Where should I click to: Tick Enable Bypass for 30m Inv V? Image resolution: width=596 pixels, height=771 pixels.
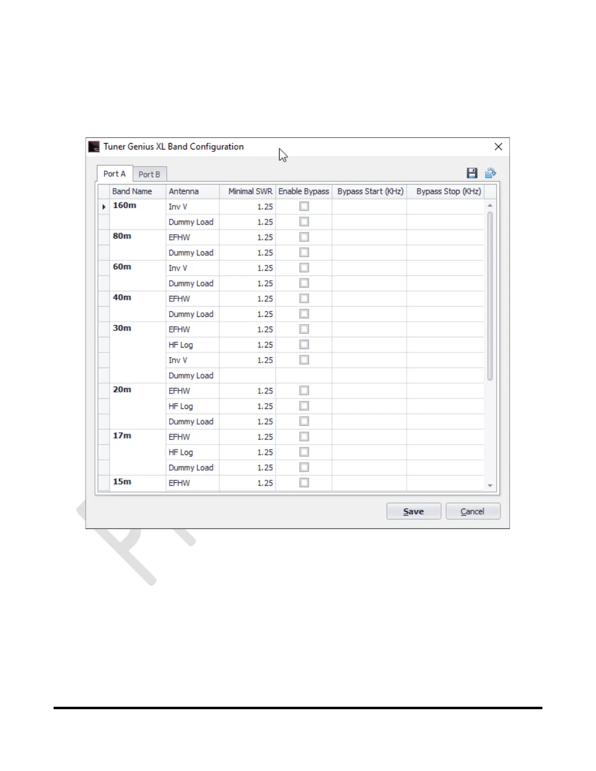pyautogui.click(x=304, y=360)
